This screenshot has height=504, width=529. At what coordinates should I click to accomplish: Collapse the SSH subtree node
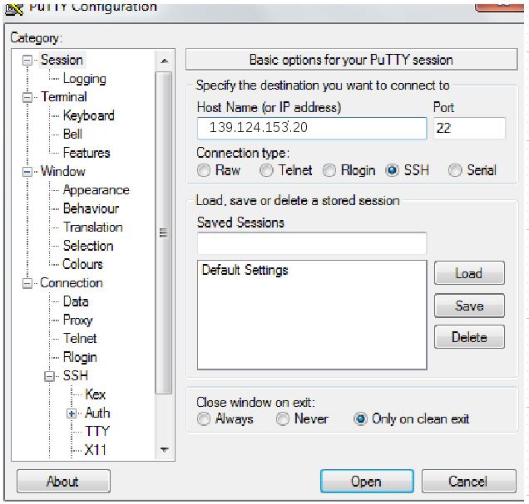pos(49,376)
